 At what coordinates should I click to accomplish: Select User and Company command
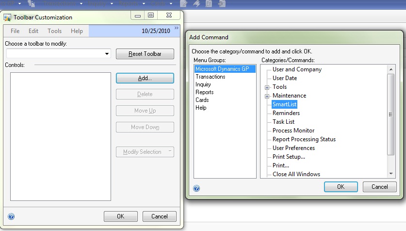click(297, 69)
